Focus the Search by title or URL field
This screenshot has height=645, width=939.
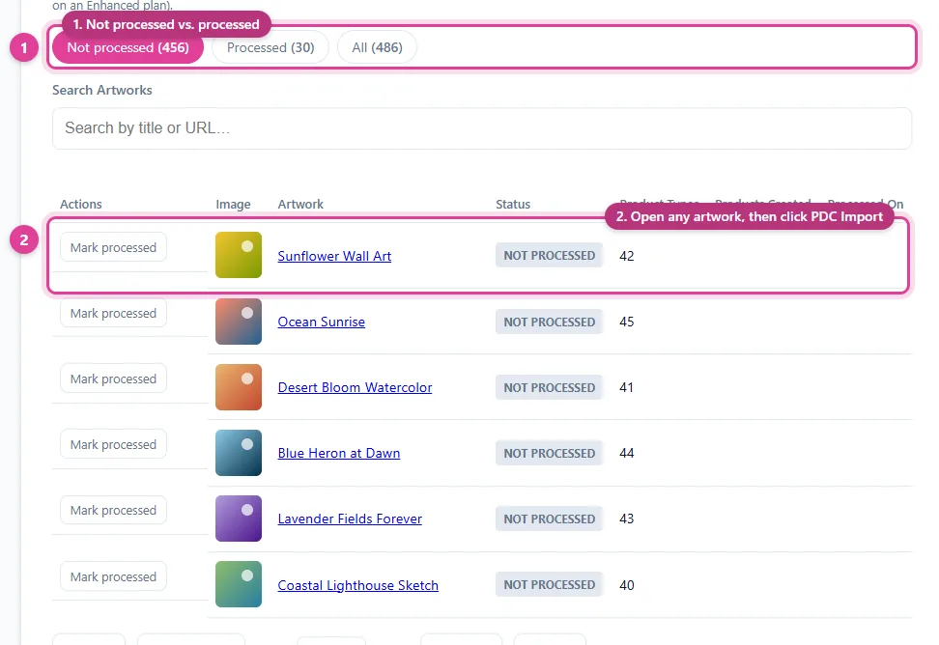tap(481, 128)
